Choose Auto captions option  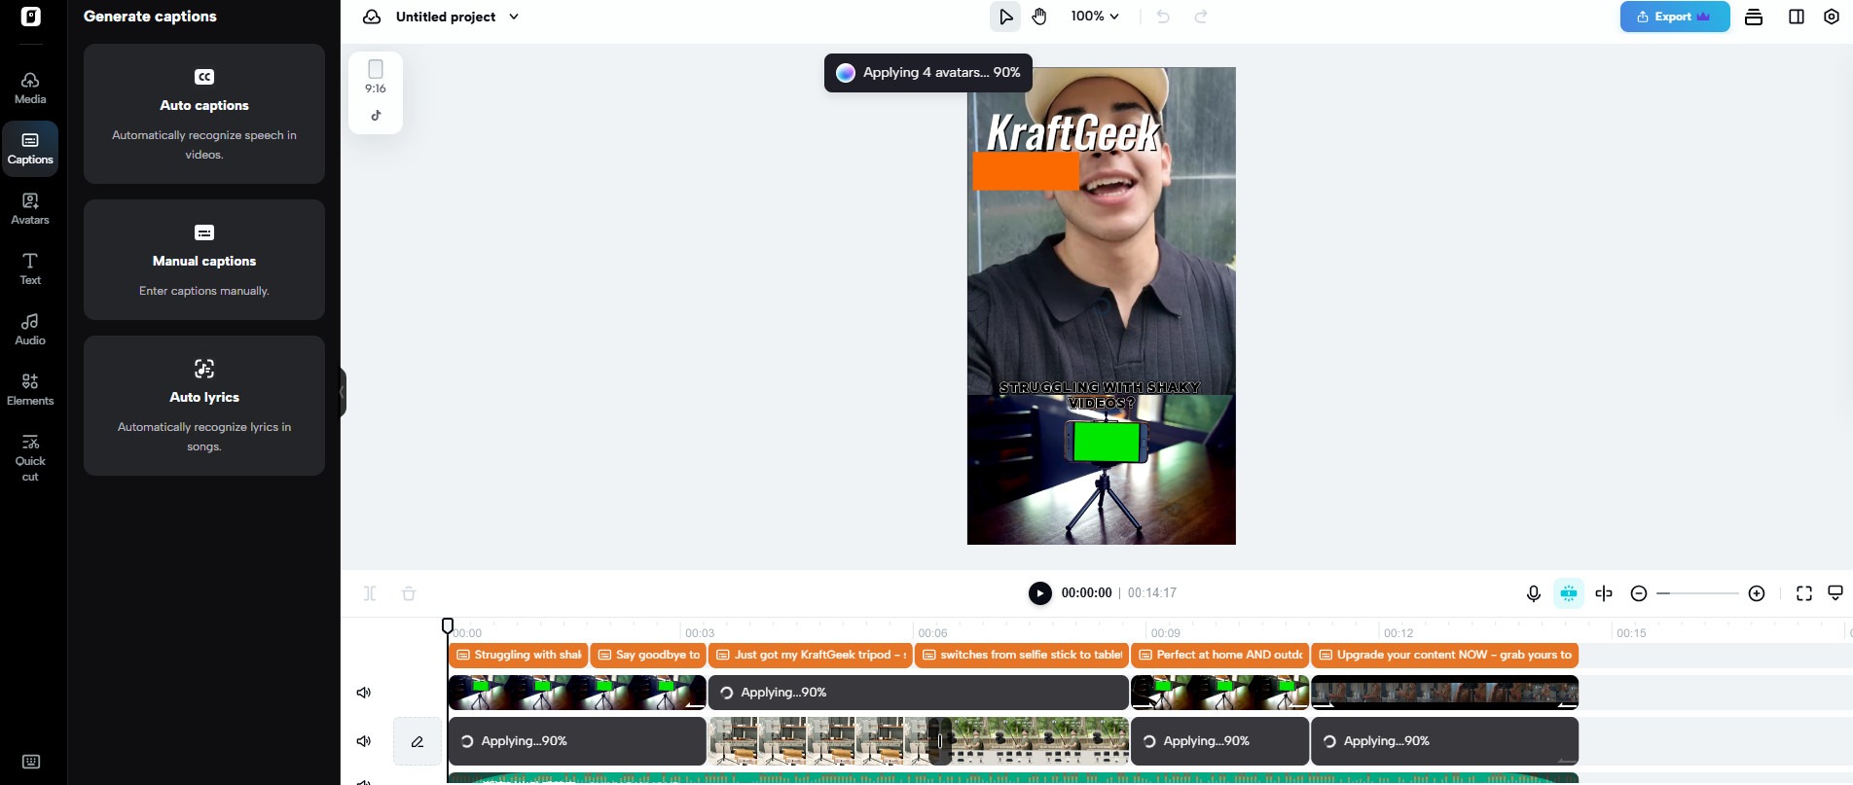point(204,114)
